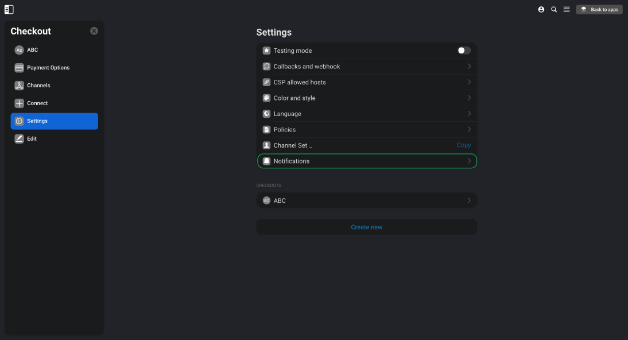628x340 pixels.
Task: Open the ABC checkout under Checkouts
Action: pos(366,200)
